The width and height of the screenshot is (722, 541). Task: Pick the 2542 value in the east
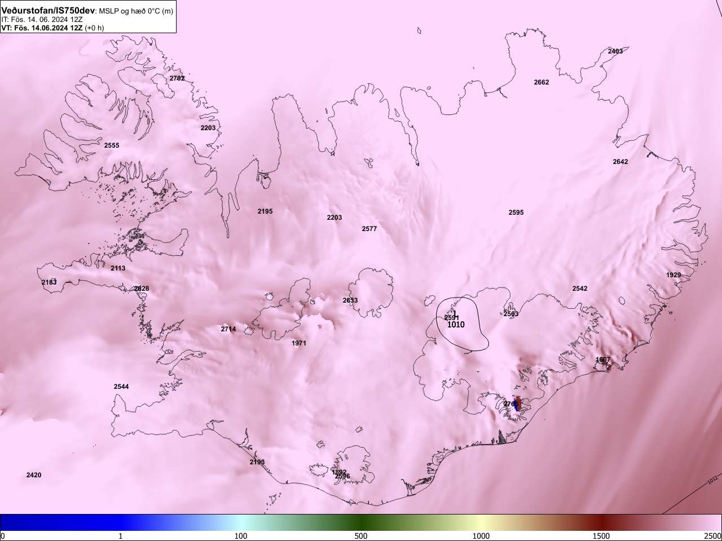pyautogui.click(x=580, y=289)
